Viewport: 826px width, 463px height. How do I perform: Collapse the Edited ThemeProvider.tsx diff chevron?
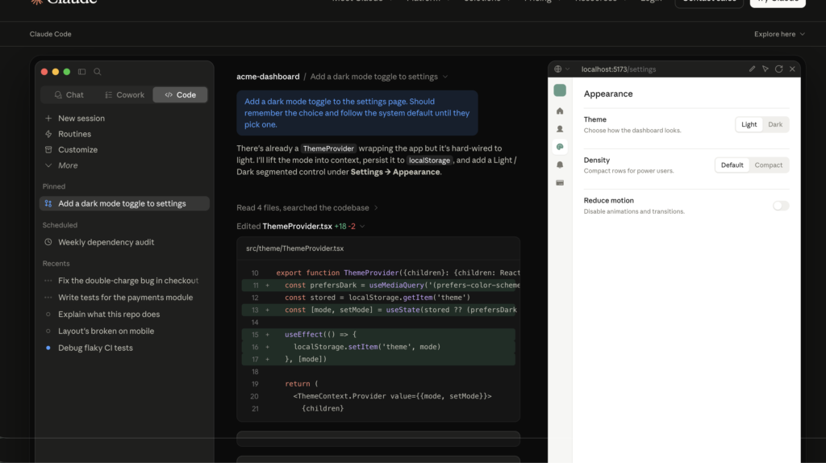click(x=362, y=227)
